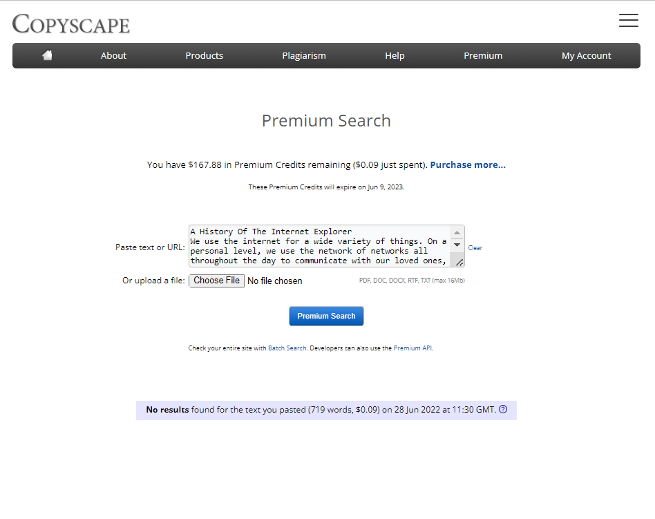
Task: Open the My Account menu
Action: tap(586, 55)
